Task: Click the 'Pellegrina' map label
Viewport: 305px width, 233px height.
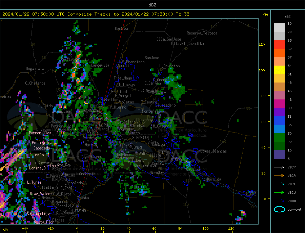Action: (42, 143)
